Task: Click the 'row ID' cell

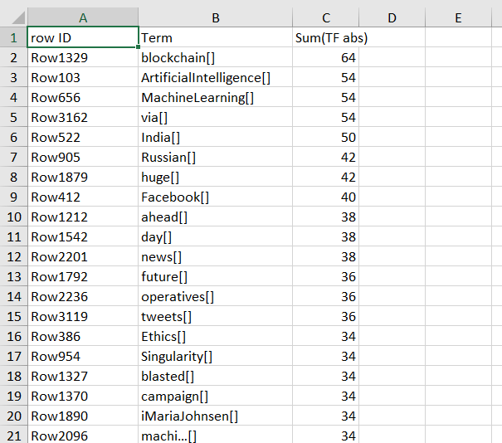Action: [x=83, y=38]
